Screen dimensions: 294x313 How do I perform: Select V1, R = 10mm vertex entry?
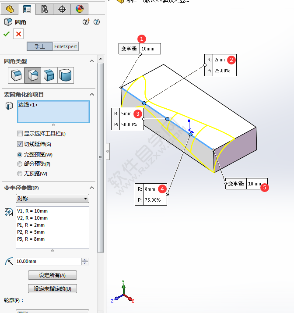coord(32,211)
